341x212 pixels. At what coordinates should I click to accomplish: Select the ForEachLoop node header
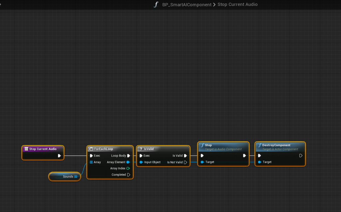(110, 149)
